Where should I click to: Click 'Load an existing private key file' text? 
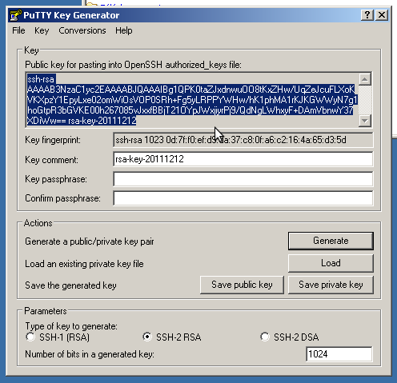click(x=84, y=264)
